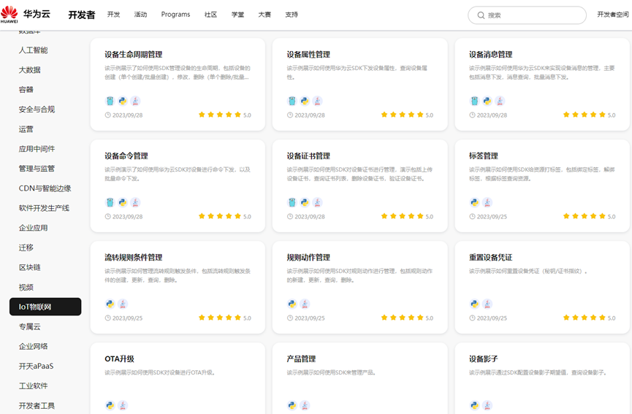This screenshot has height=414, width=632.
Task: Click the Go icon on 设备消息管理 card
Action: [474, 101]
